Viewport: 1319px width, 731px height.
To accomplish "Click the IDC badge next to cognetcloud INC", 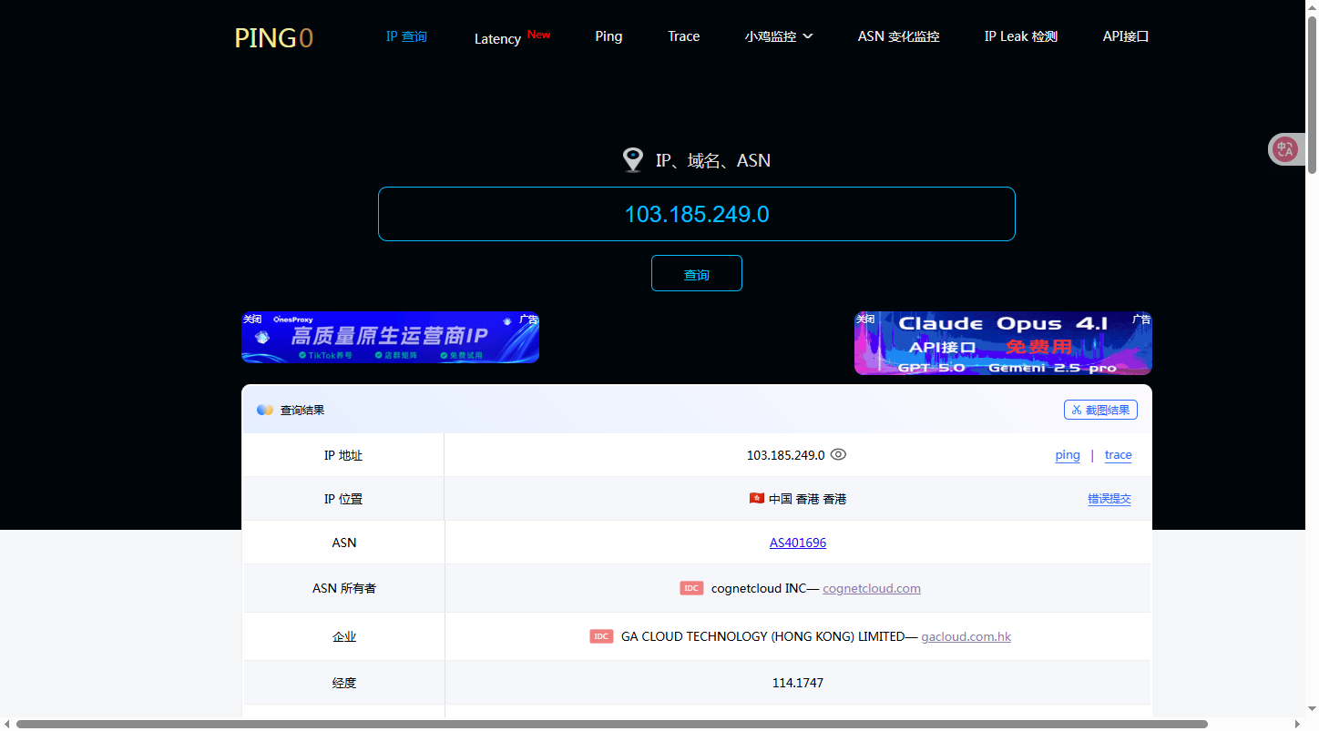I will (691, 588).
